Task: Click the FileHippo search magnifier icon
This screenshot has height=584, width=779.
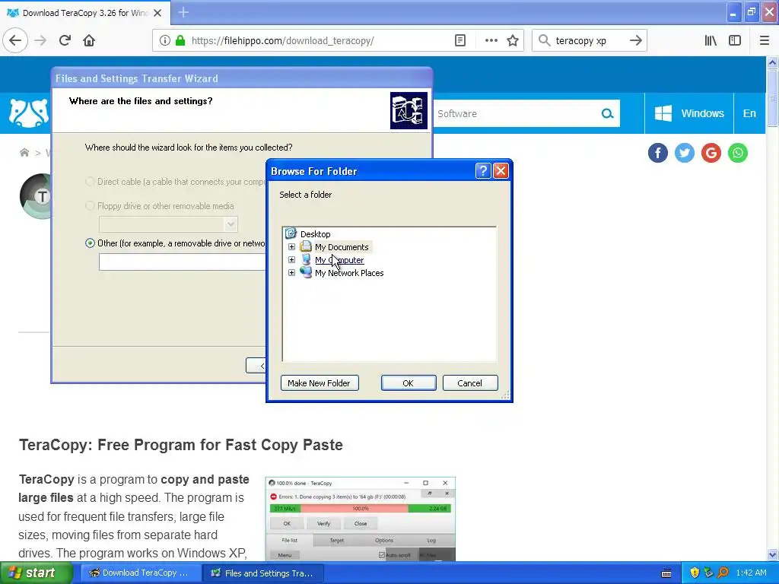Action: 607,114
